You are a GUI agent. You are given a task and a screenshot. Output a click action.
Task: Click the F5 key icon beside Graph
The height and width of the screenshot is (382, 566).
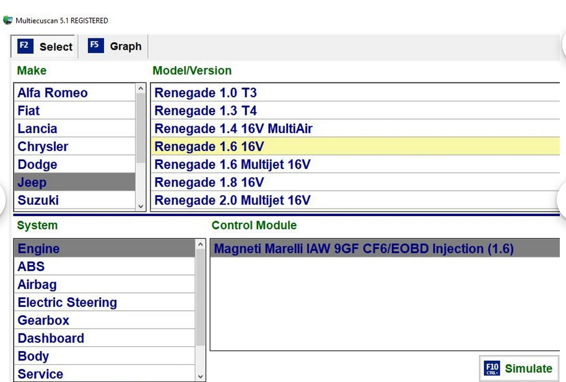95,45
